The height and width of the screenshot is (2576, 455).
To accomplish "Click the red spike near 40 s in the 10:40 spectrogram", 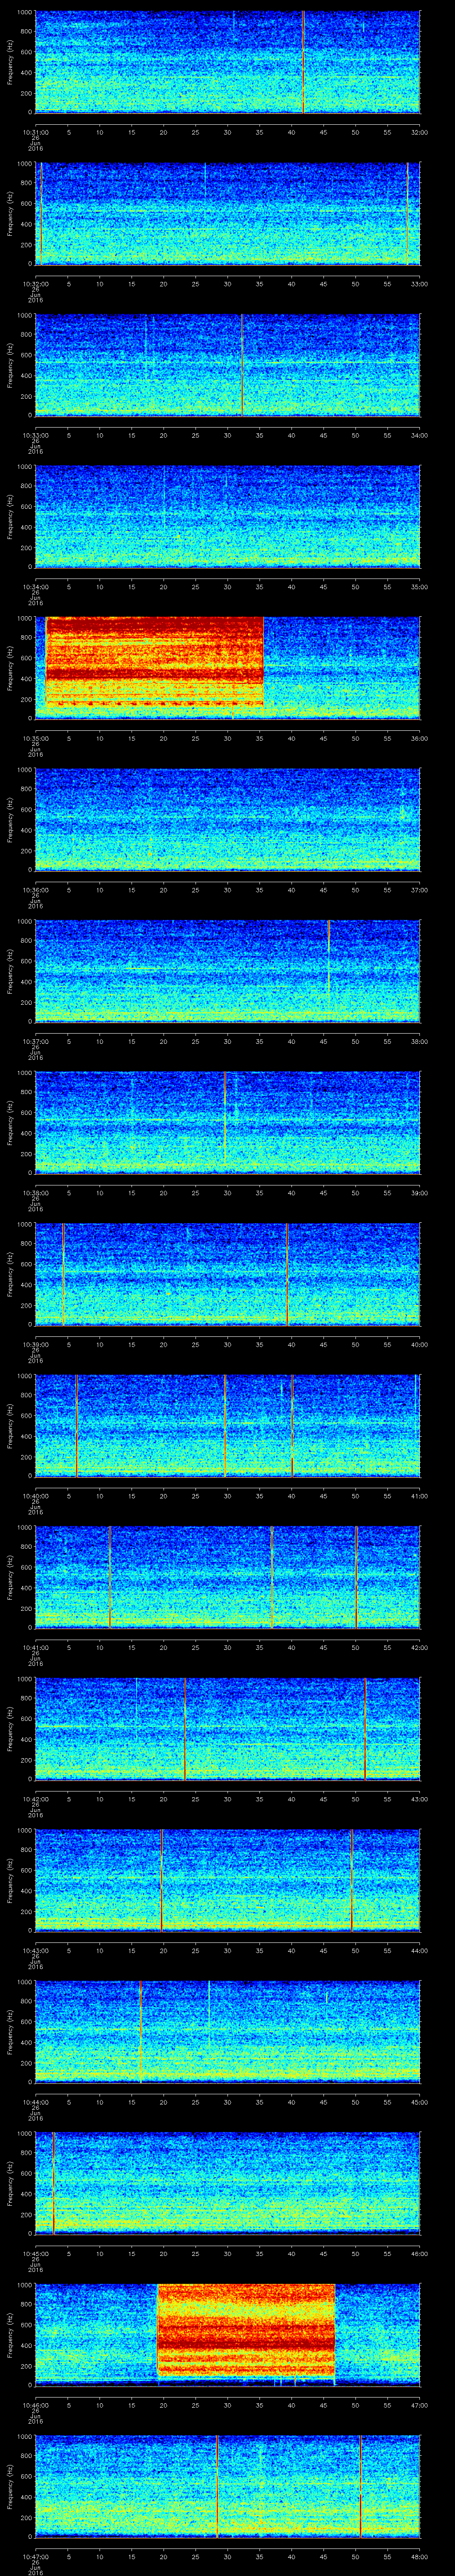I will coord(292,1425).
